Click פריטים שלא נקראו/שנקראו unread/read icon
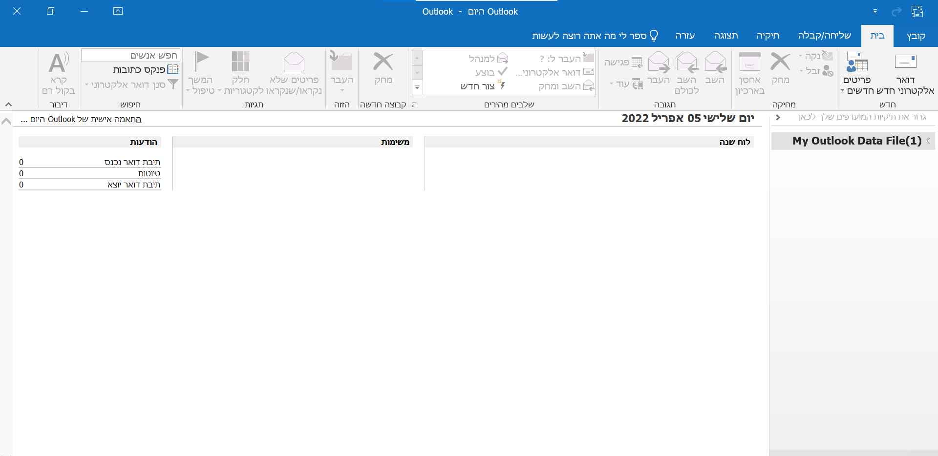 [x=294, y=73]
